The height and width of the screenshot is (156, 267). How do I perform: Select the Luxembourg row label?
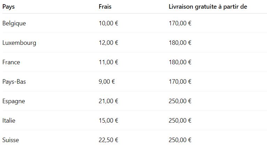(x=19, y=43)
